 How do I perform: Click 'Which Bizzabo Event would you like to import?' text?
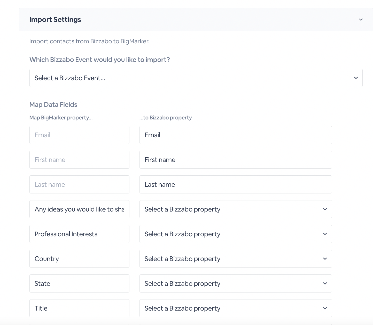coord(100,60)
